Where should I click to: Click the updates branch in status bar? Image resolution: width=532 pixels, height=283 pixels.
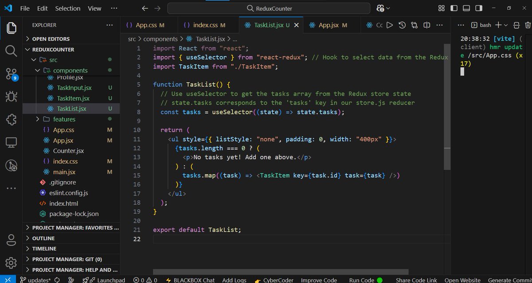pos(35,280)
